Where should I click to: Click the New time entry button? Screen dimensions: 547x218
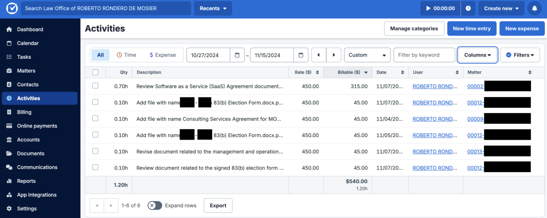pyautogui.click(x=472, y=28)
